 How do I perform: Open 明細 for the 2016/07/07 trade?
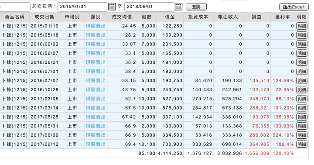tap(302, 81)
